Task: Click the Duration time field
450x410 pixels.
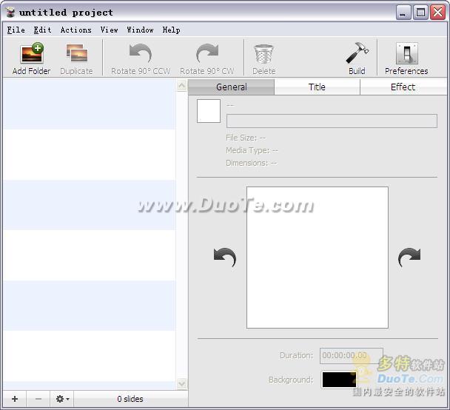Action: point(352,356)
